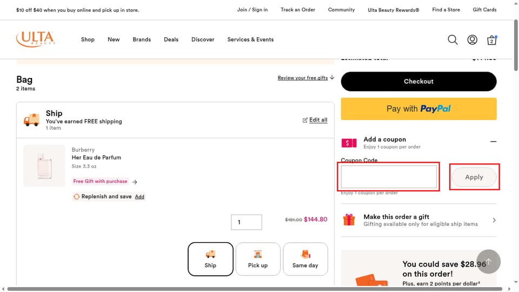Click the Coupon Code input field
The image size is (519, 292).
tap(389, 177)
